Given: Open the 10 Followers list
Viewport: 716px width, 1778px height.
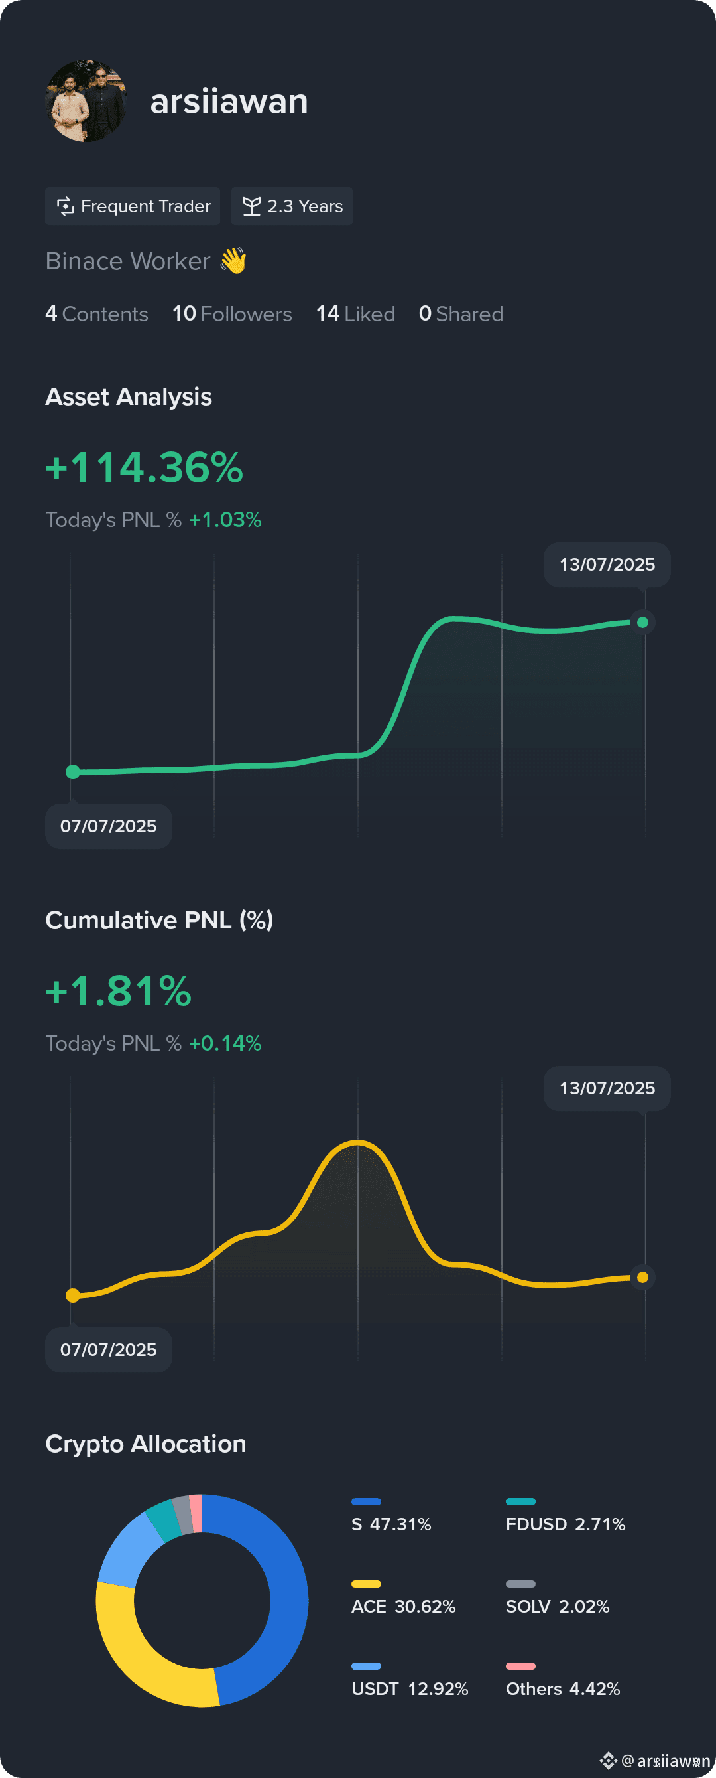Looking at the screenshot, I should (x=233, y=314).
